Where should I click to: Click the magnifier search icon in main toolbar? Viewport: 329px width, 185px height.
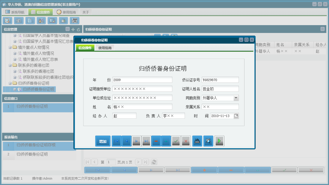(x=7, y=21)
